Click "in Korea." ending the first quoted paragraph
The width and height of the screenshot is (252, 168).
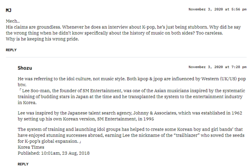click(x=27, y=102)
